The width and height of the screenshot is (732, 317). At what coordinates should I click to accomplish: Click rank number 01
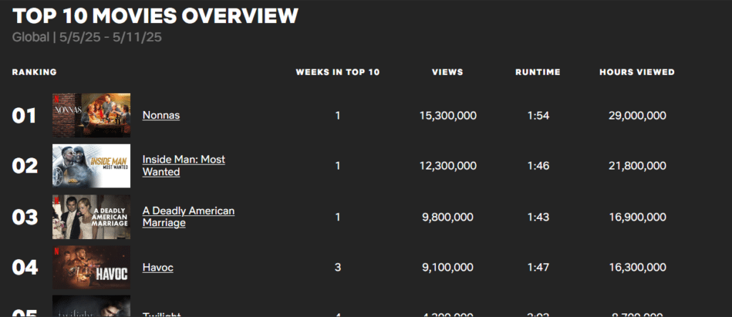tap(24, 116)
